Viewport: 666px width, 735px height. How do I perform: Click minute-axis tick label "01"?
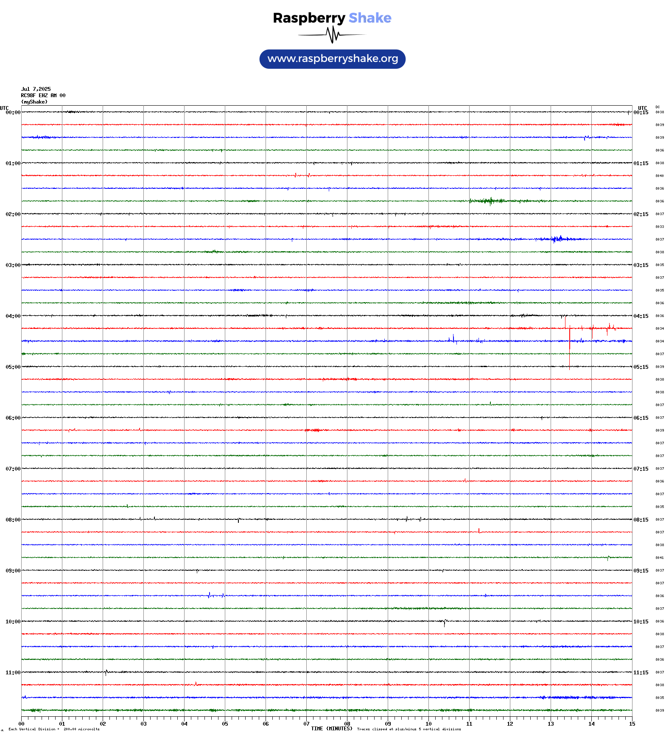tap(62, 724)
